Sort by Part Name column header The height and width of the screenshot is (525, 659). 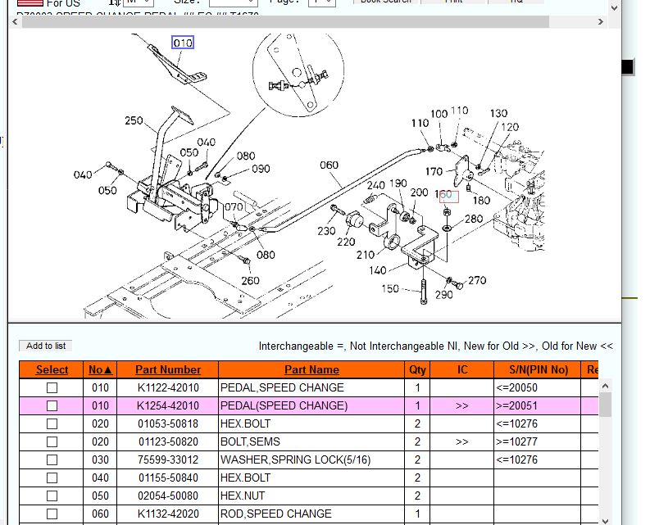[x=311, y=369]
